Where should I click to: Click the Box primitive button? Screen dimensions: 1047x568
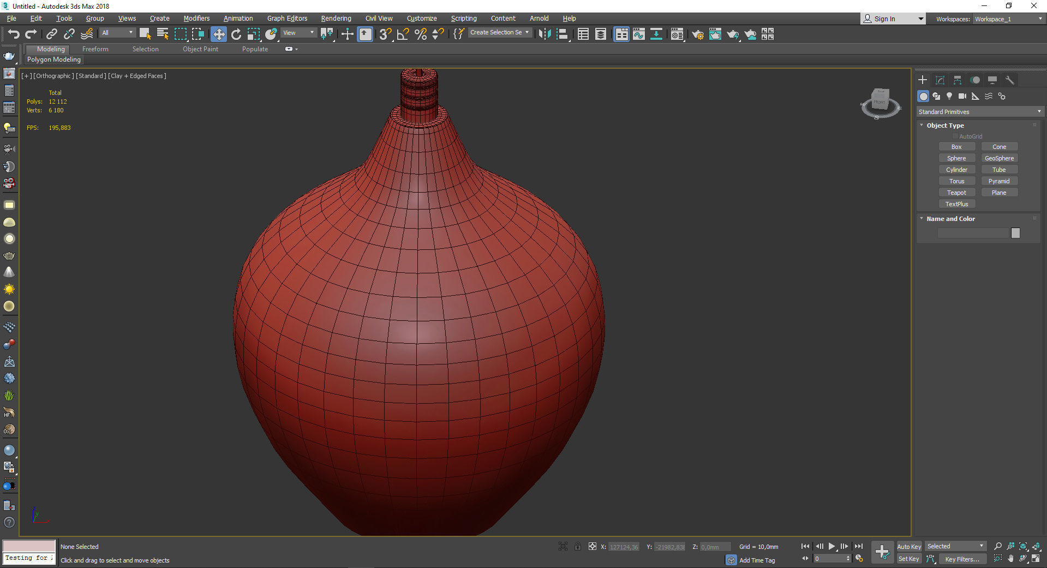click(956, 147)
